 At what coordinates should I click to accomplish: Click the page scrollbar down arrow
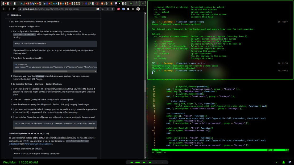pyautogui.click(x=145, y=158)
